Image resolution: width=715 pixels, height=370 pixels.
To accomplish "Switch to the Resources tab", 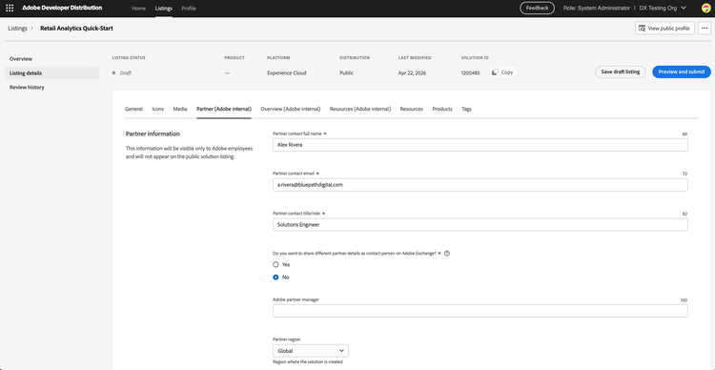I will click(411, 109).
